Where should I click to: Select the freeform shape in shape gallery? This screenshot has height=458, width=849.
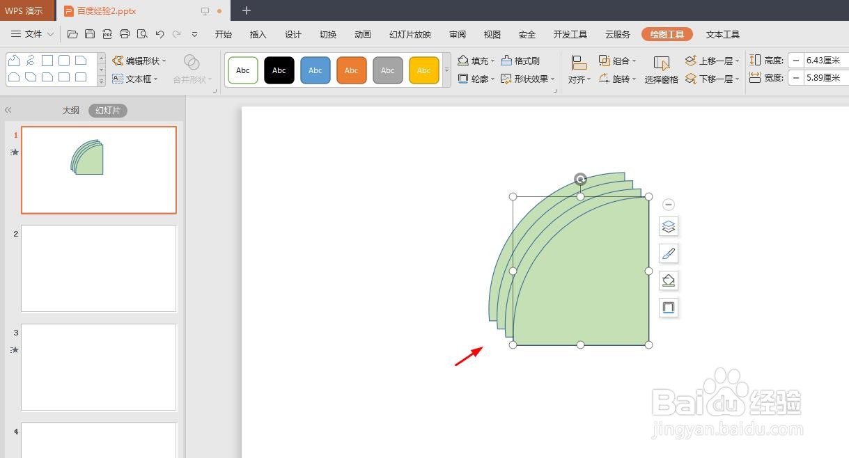14,61
